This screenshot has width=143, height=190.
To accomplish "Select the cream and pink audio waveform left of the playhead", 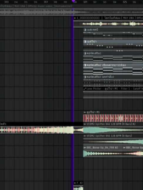I will tap(37, 130).
